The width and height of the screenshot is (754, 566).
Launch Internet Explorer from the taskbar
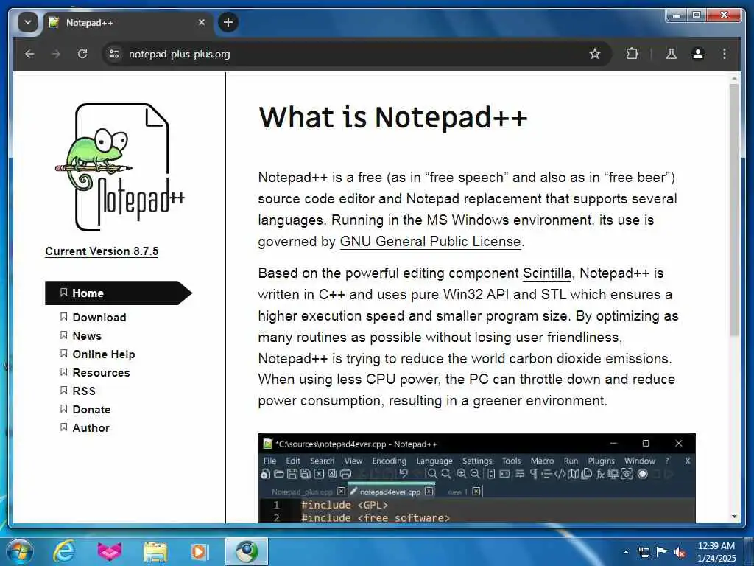(64, 551)
